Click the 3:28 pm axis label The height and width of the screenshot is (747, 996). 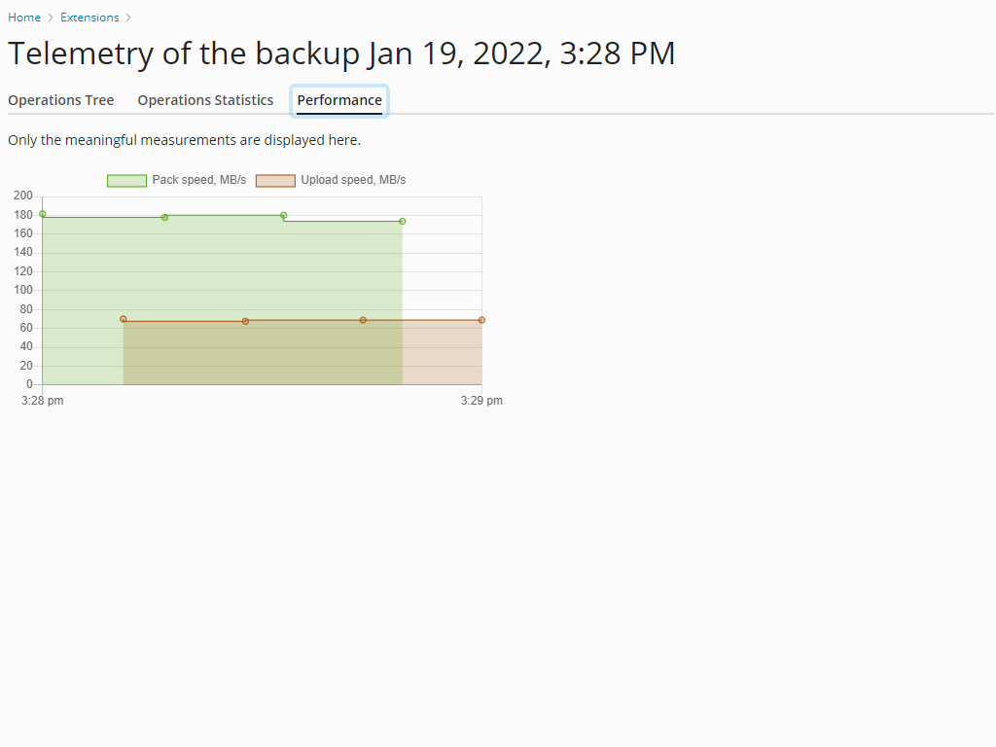tap(41, 400)
